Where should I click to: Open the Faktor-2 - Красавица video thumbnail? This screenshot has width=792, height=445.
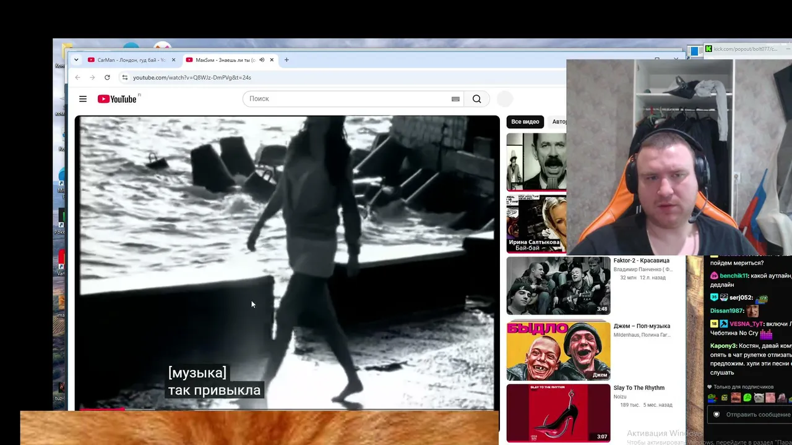click(558, 286)
